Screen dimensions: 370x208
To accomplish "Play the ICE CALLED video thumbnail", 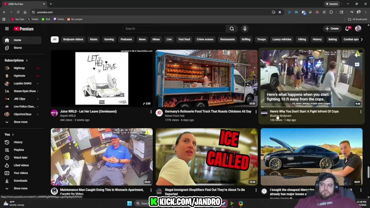I will click(207, 157).
